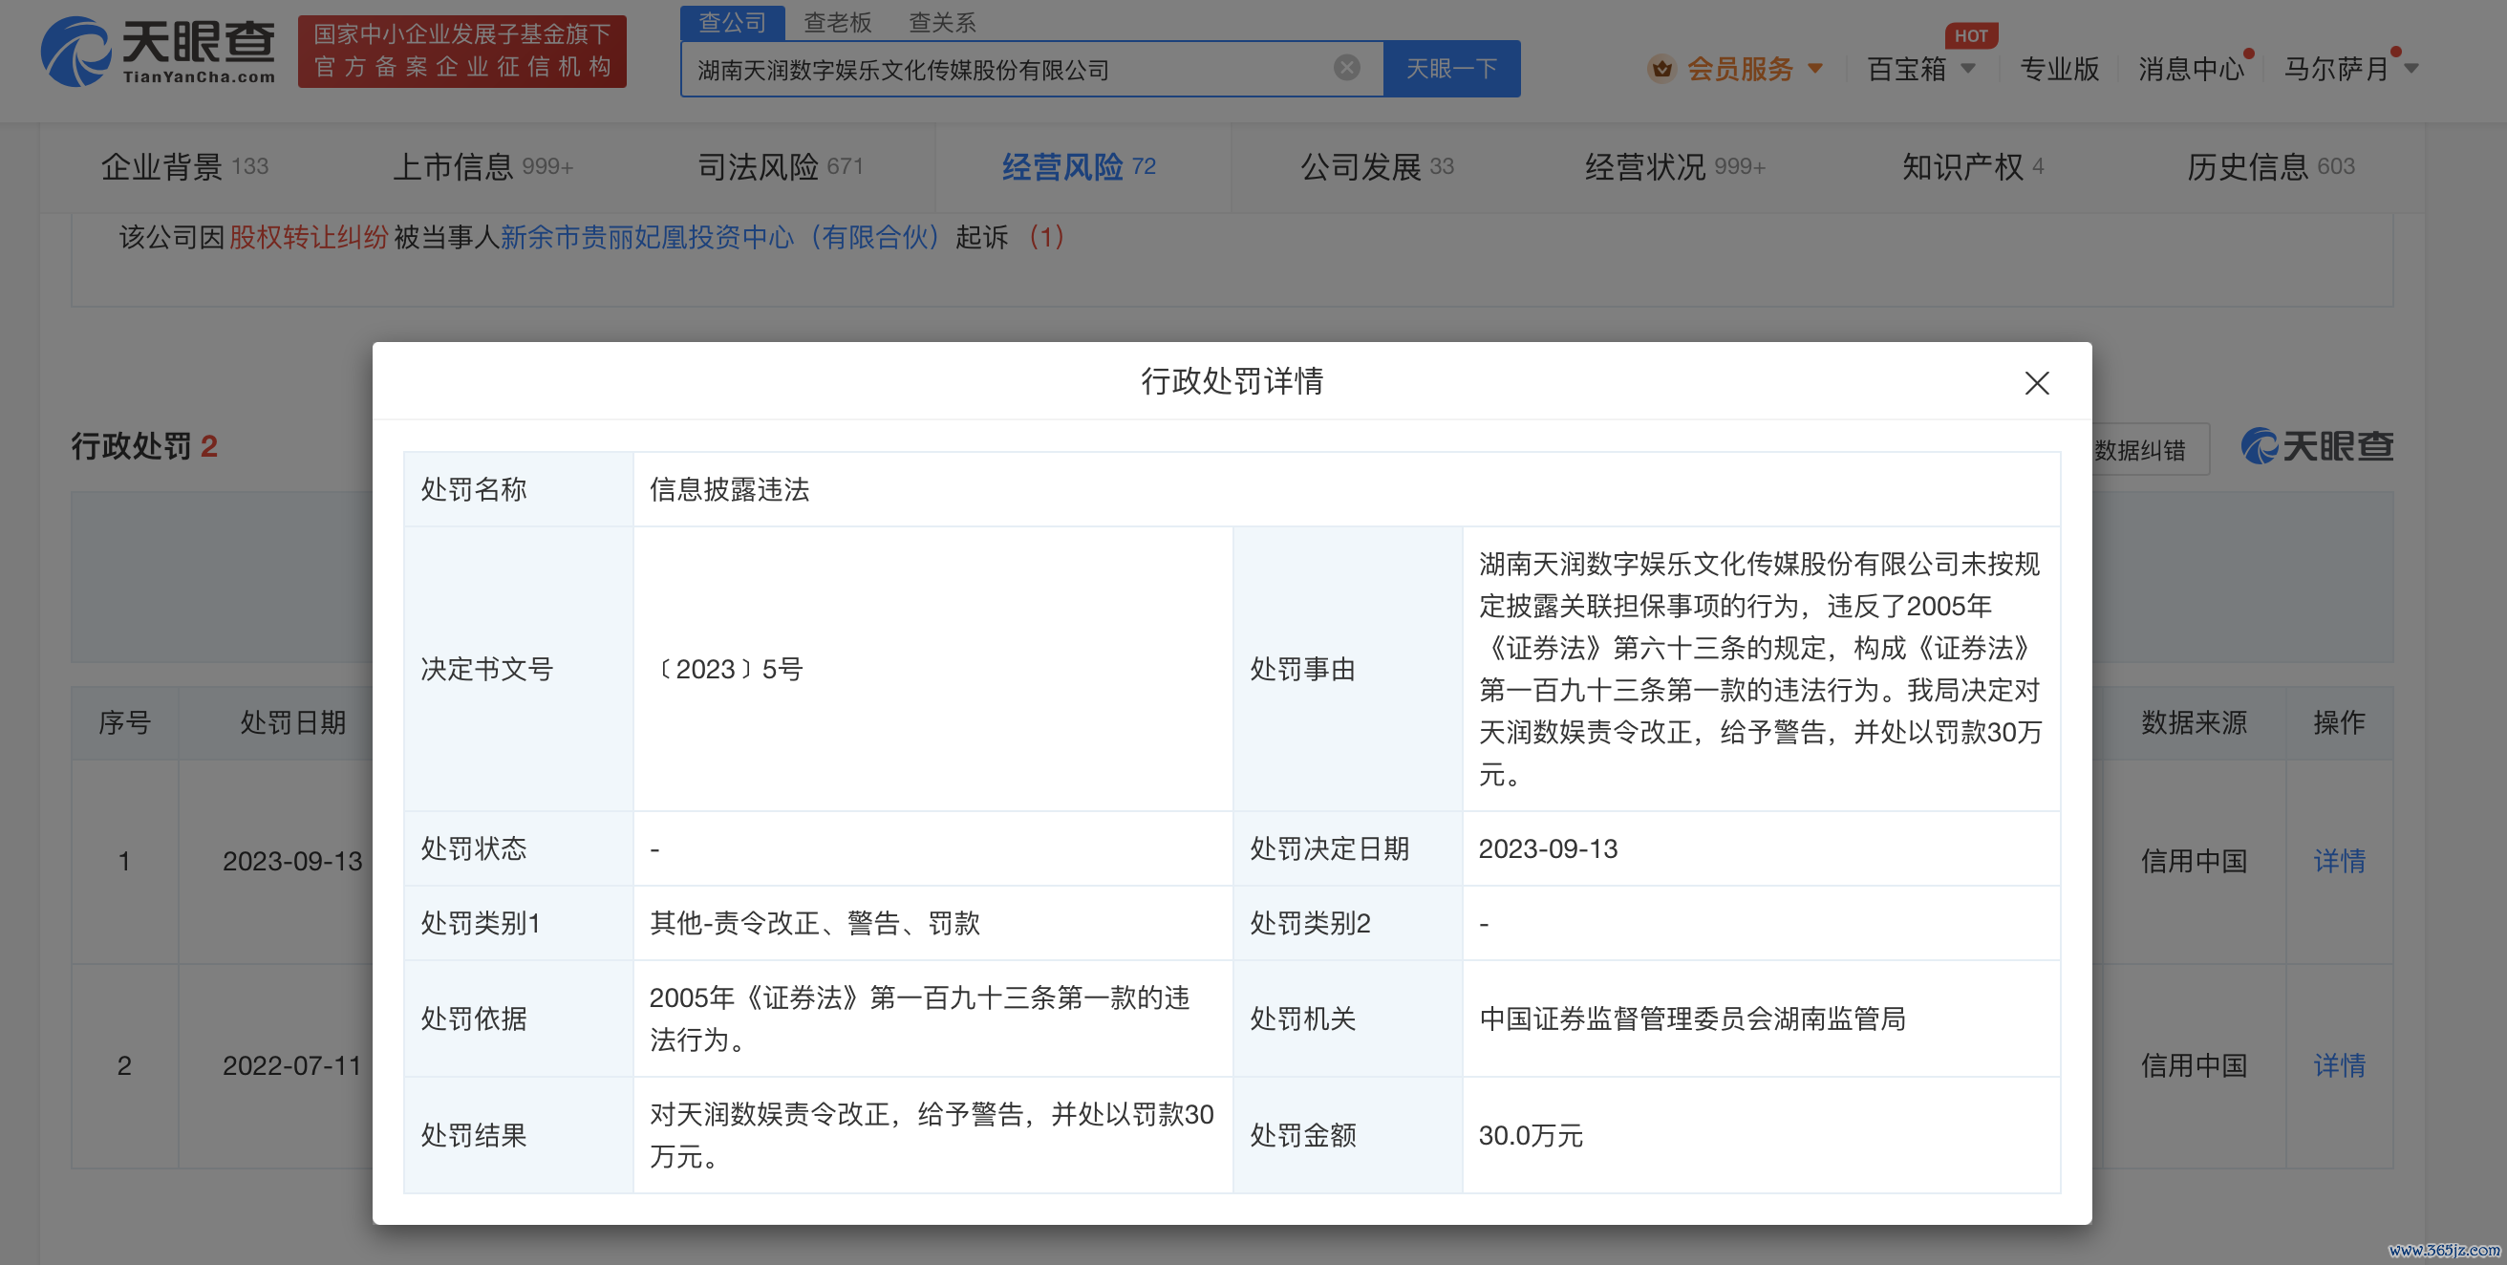Click the 序号 column header
This screenshot has height=1265, width=2507.
coord(124,723)
